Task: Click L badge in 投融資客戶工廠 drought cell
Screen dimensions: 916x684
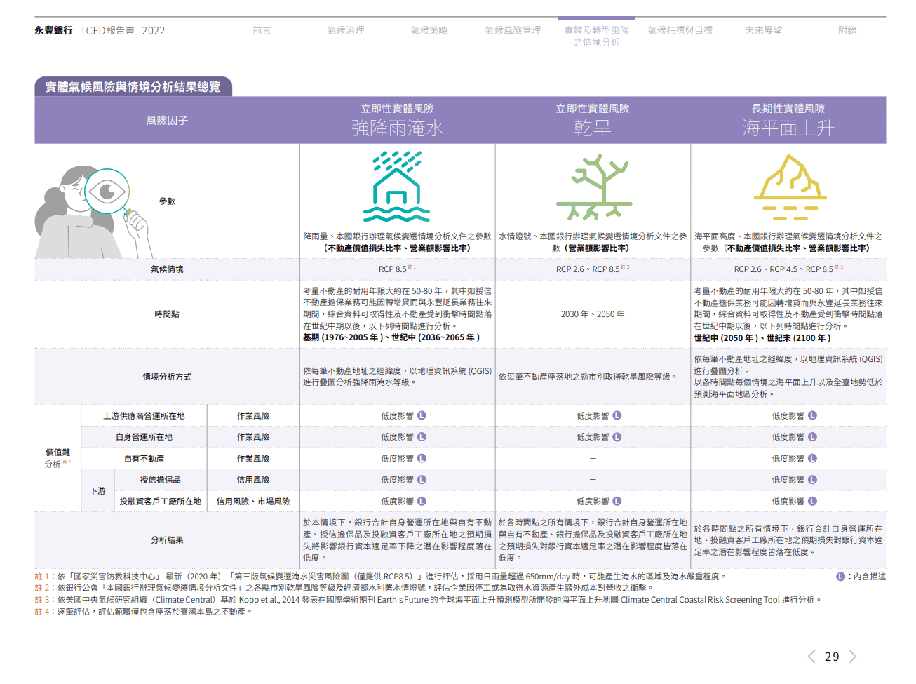Action: coord(617,502)
